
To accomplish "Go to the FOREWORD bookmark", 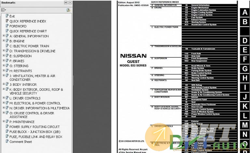I will click(x=18, y=26).
